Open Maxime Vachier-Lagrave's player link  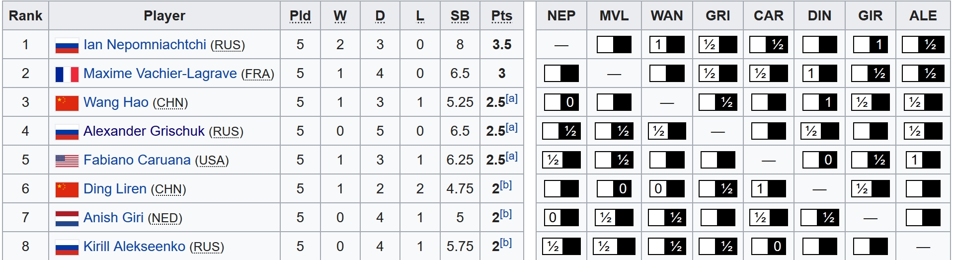[x=160, y=74]
